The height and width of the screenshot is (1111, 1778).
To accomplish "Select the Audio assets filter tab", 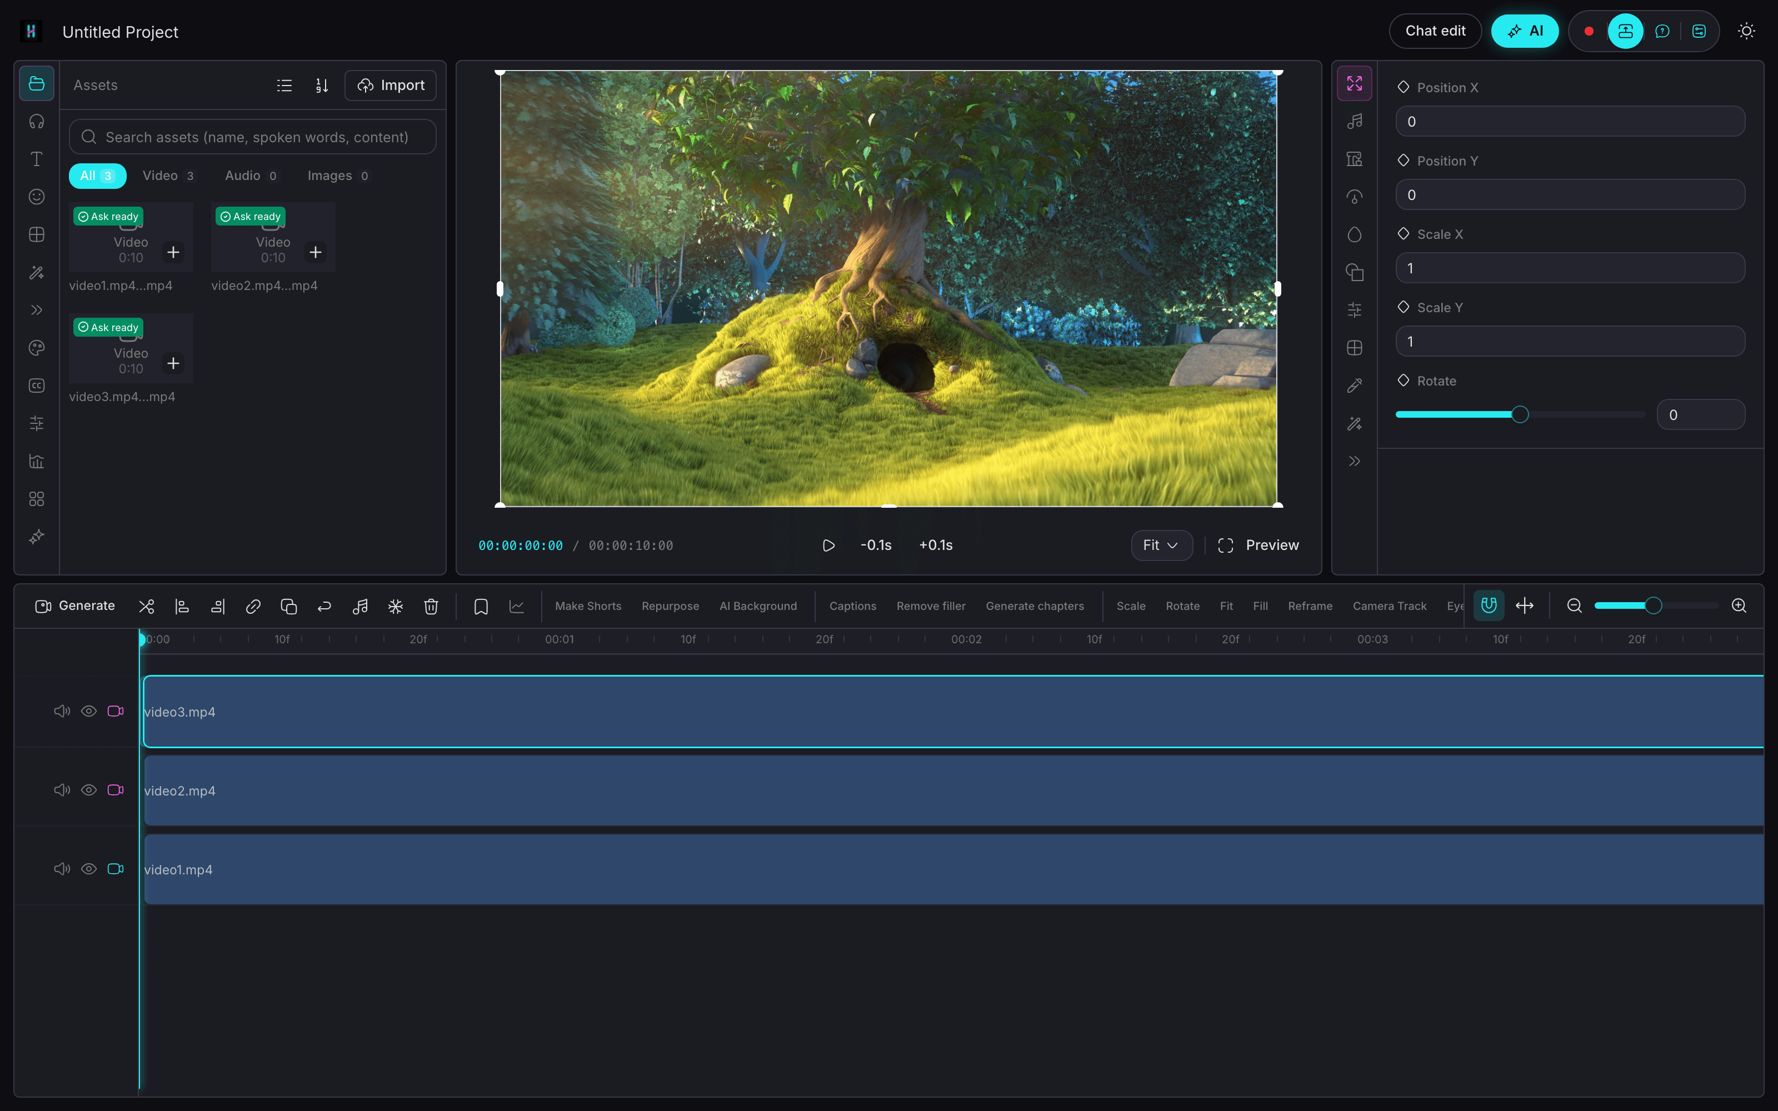I will coord(251,176).
